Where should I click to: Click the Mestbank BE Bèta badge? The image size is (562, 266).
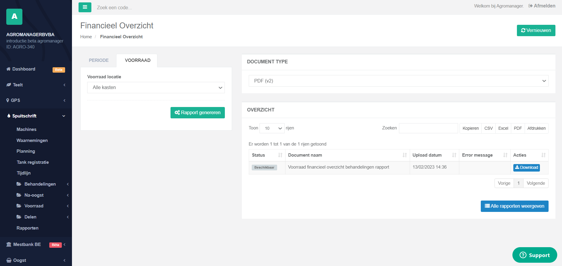[56, 245]
